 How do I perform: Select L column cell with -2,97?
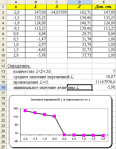pos(36,44)
